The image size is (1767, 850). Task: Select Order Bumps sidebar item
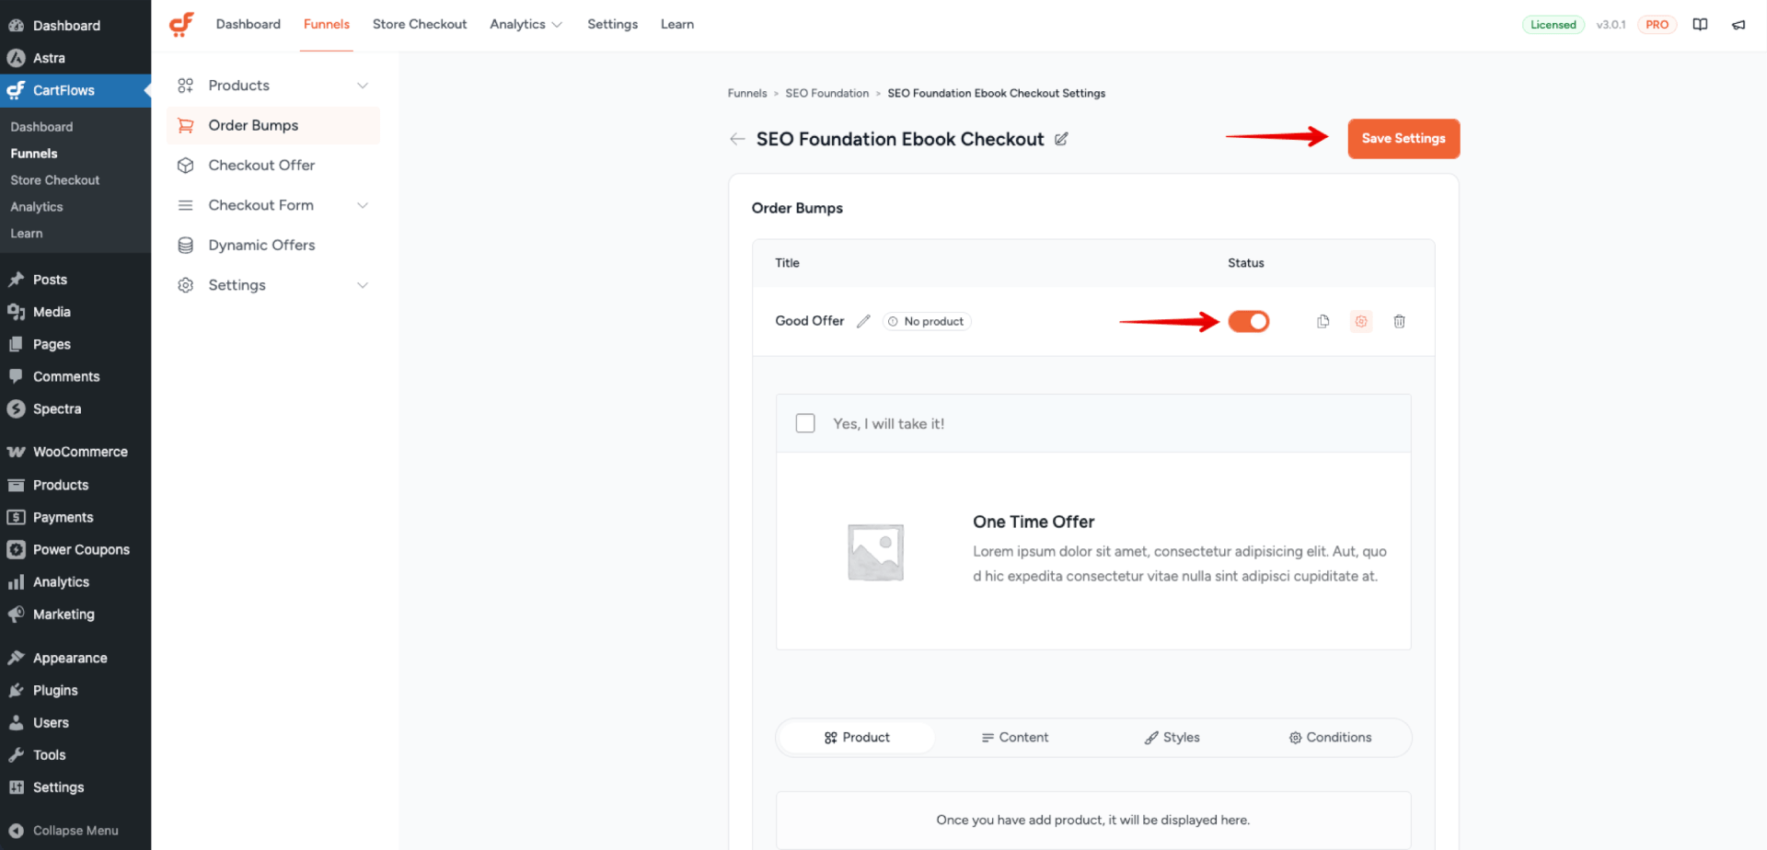coord(273,125)
